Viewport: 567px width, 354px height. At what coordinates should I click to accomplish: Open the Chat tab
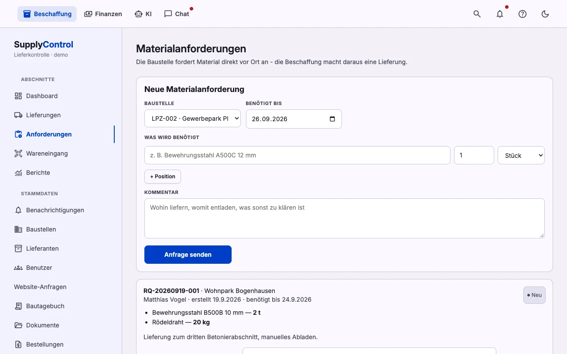pyautogui.click(x=177, y=14)
